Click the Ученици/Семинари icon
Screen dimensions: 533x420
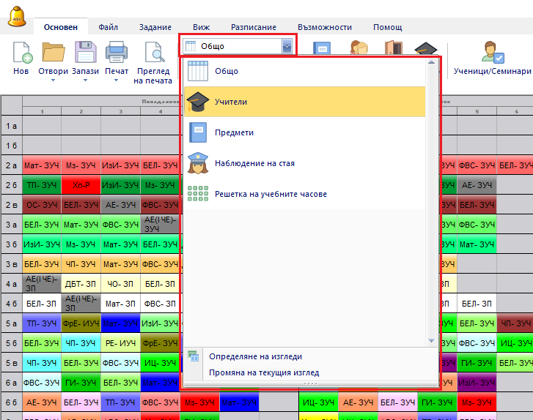[492, 53]
